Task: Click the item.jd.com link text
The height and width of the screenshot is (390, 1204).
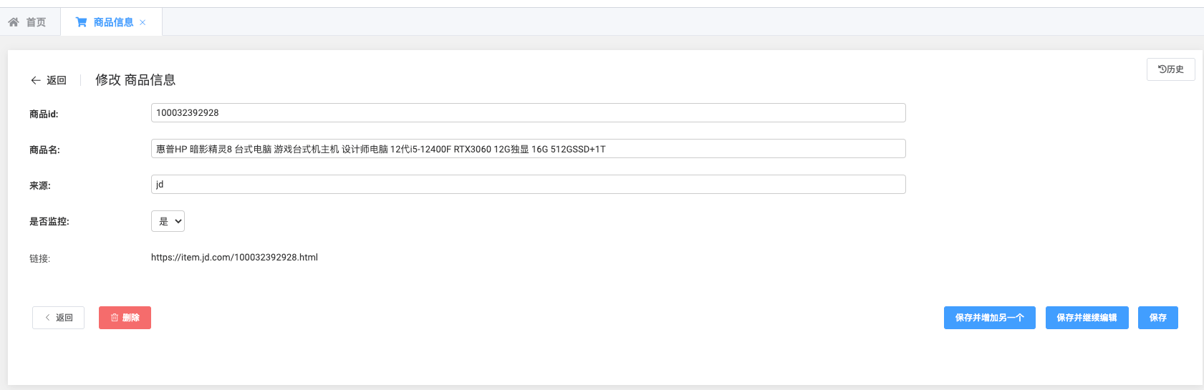Action: point(234,258)
